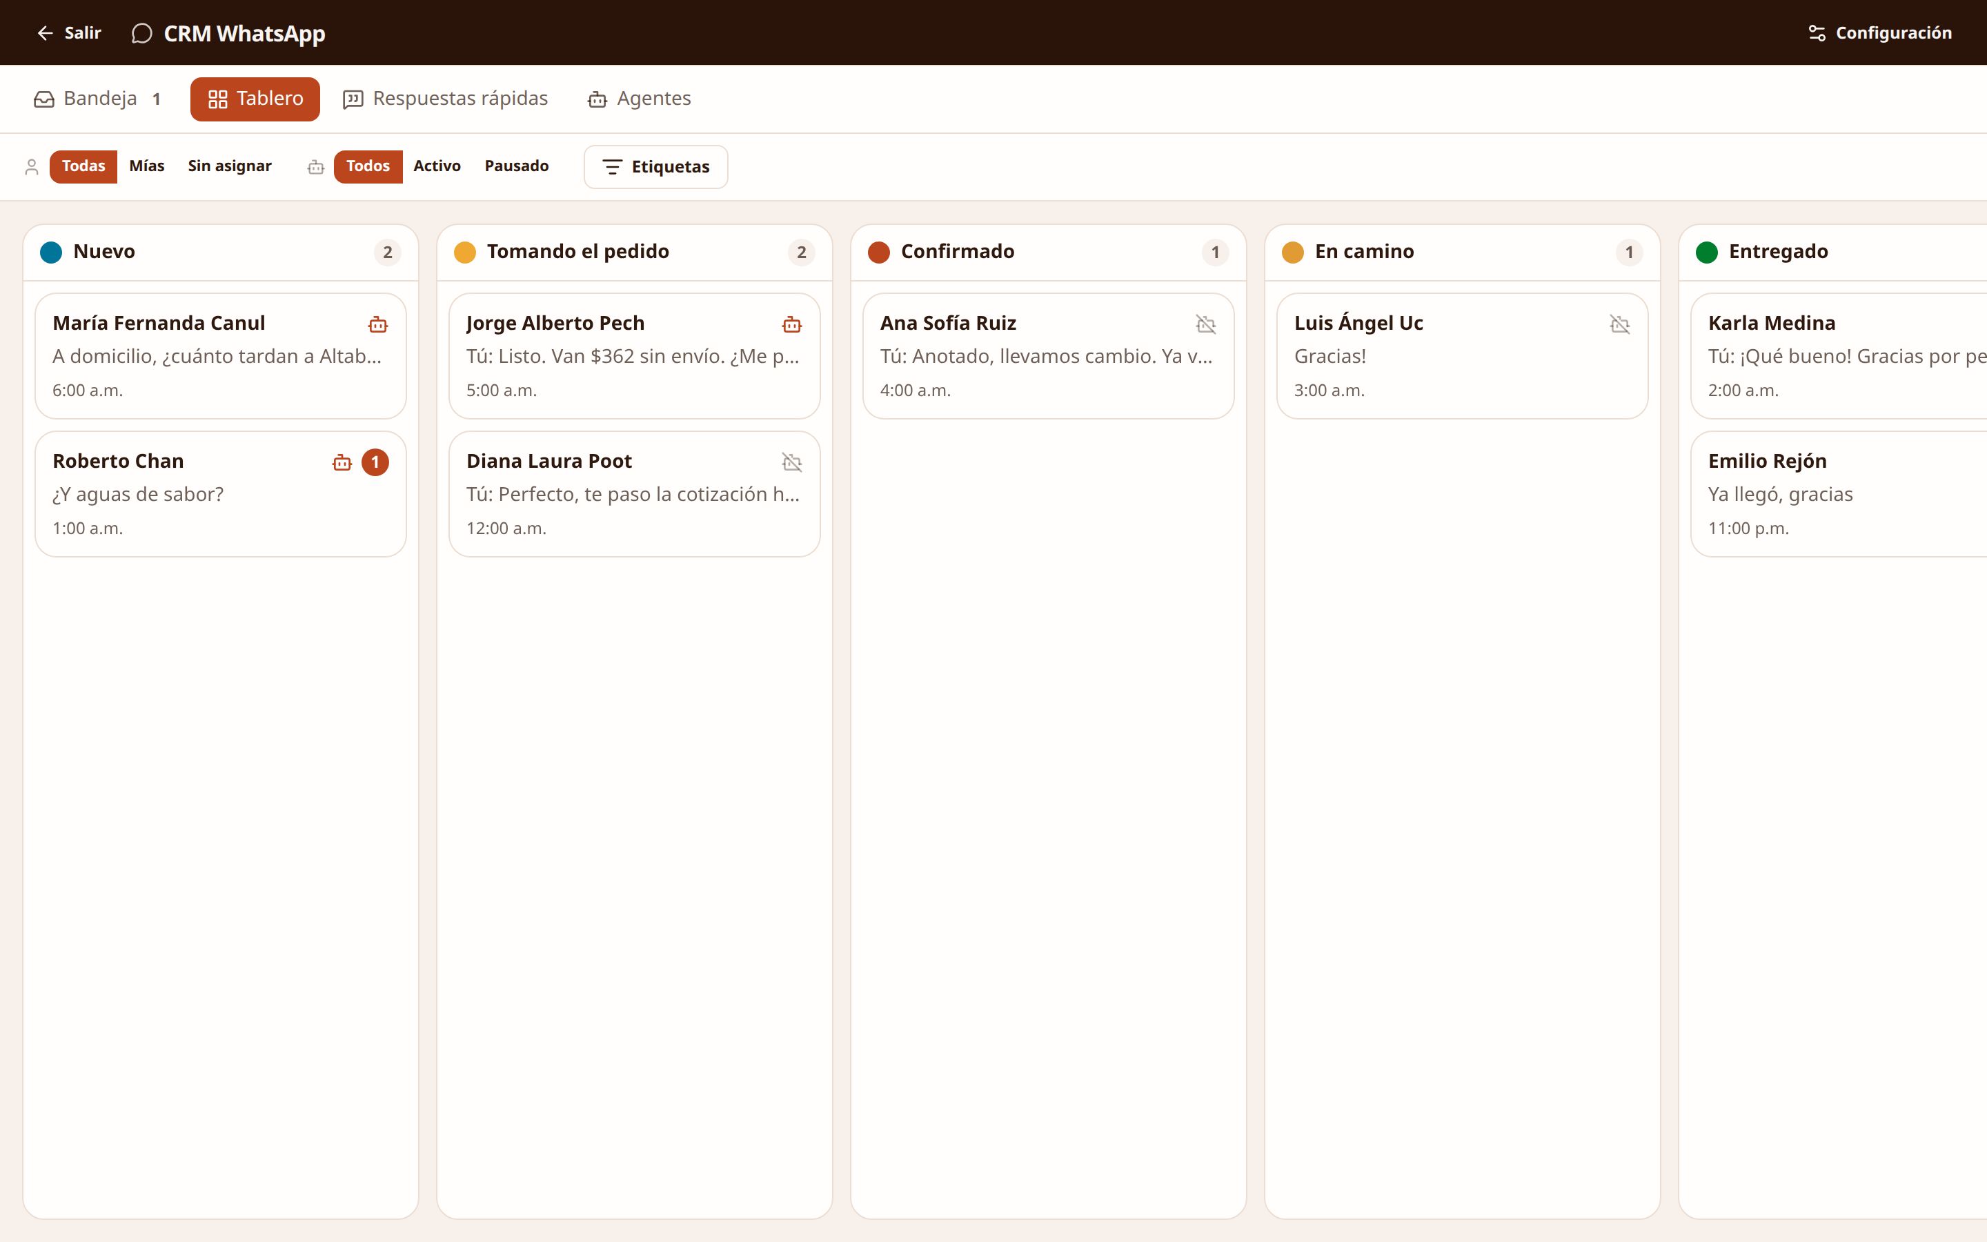Switch to the Bandeja tab
Viewport: 1987px width, 1242px height.
click(97, 99)
